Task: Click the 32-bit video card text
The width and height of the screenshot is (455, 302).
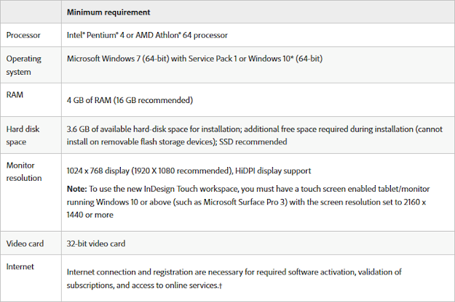Action: [x=96, y=244]
